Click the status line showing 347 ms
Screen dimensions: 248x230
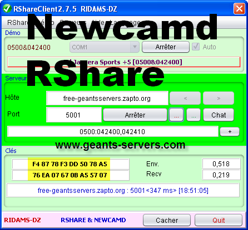(x=123, y=190)
